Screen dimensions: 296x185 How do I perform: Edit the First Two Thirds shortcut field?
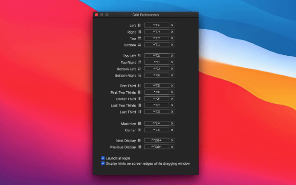click(x=156, y=92)
